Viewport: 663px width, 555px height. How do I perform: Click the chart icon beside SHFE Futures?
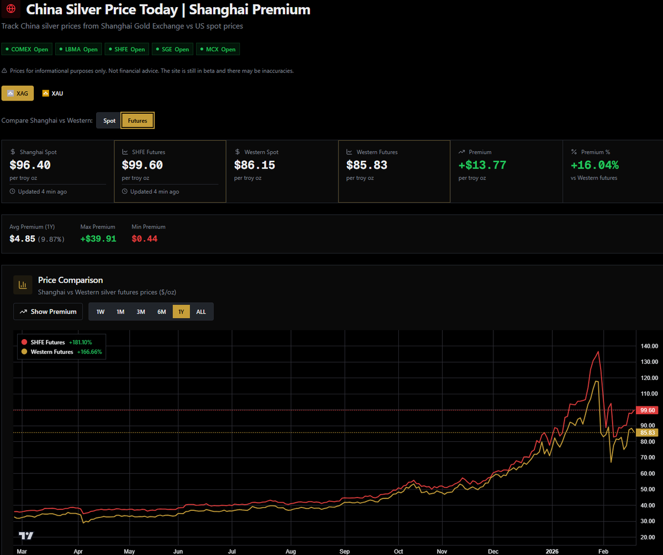coord(125,152)
